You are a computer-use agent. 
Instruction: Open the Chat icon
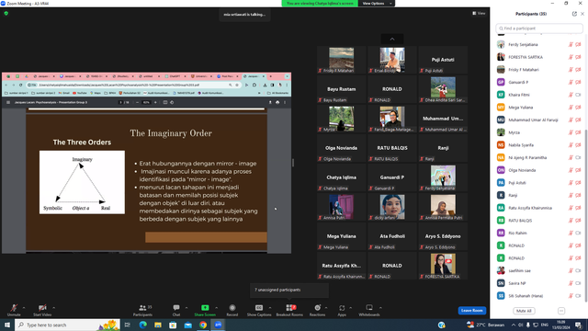(176, 308)
